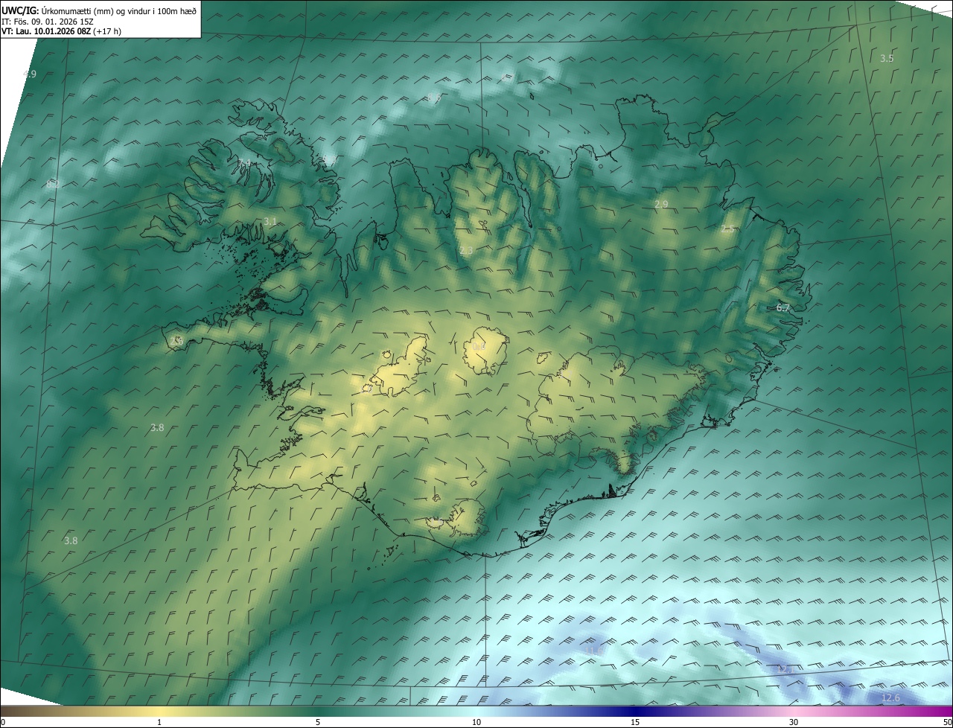Select the 6.7 value label on the map

[783, 307]
